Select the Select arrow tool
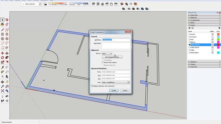221x124 pixels. (x=2, y=20)
